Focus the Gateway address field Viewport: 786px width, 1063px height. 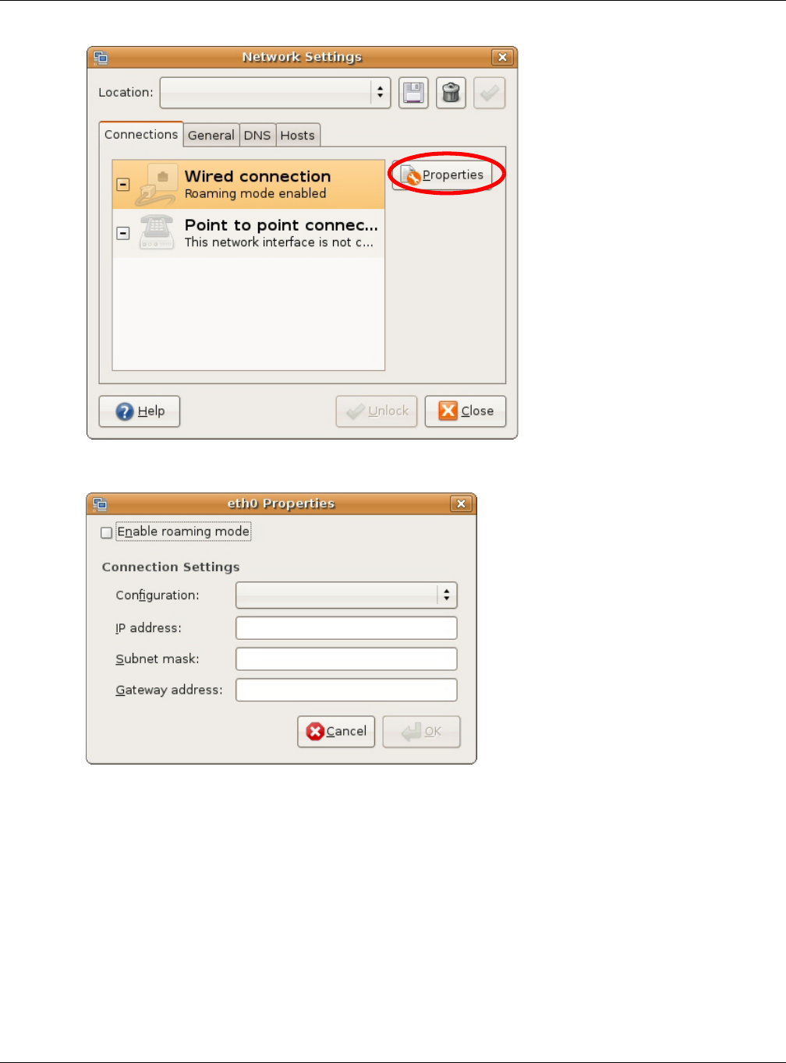346,690
